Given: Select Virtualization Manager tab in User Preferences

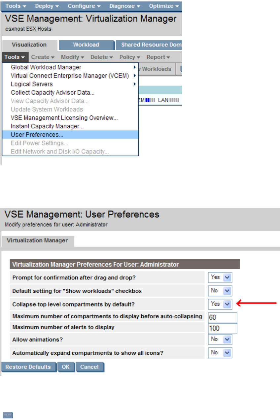Looking at the screenshot, I should [37, 241].
